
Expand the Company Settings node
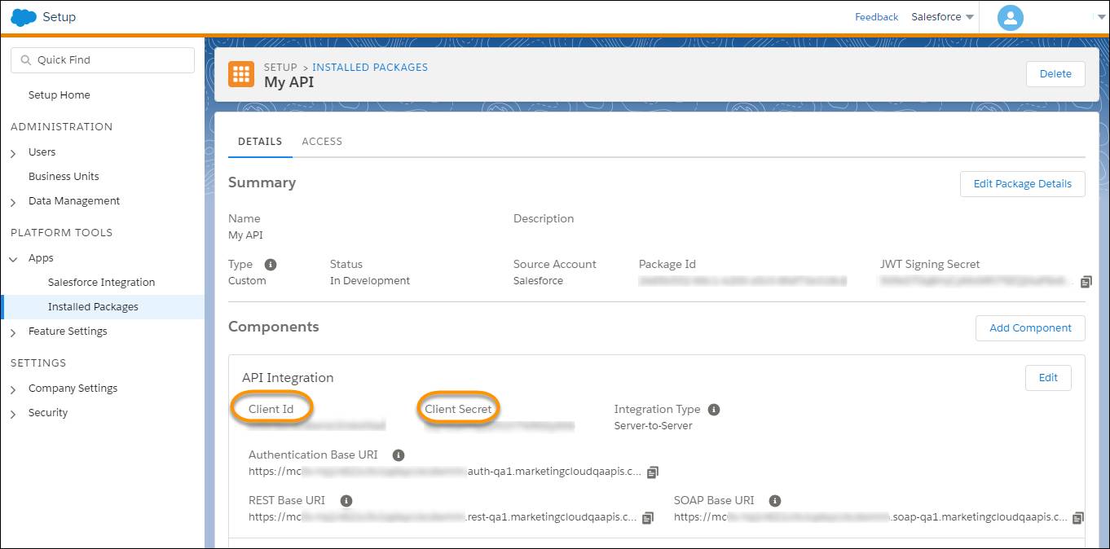(13, 389)
